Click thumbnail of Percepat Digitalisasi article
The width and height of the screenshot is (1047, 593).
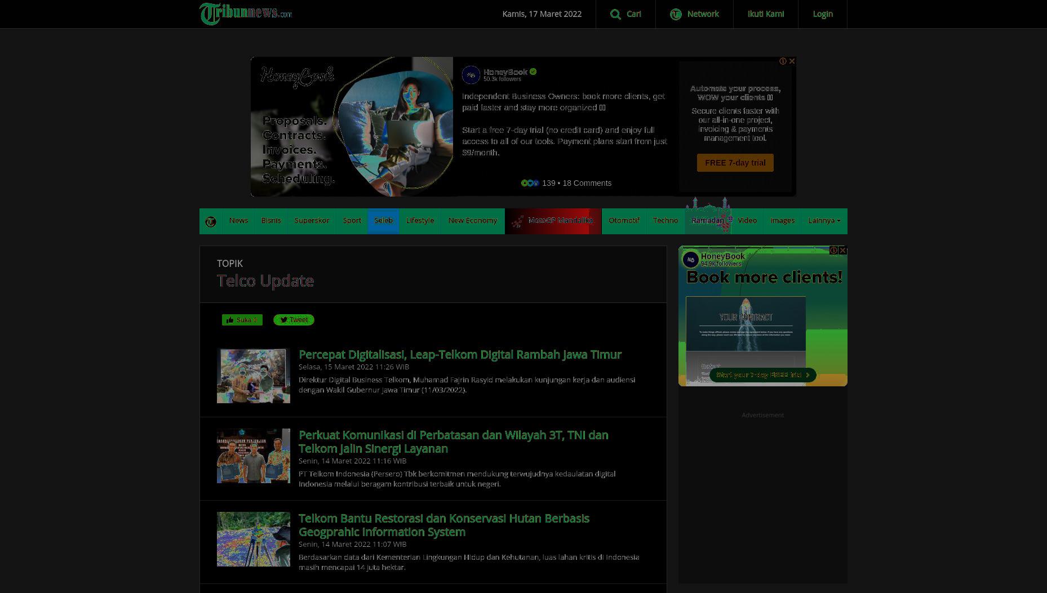tap(254, 376)
